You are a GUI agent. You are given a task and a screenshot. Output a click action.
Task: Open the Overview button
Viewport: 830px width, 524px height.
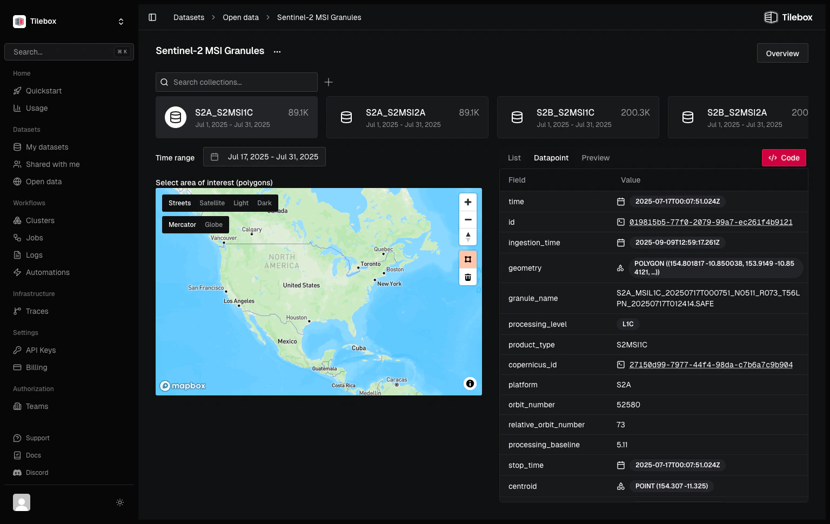[x=782, y=53]
